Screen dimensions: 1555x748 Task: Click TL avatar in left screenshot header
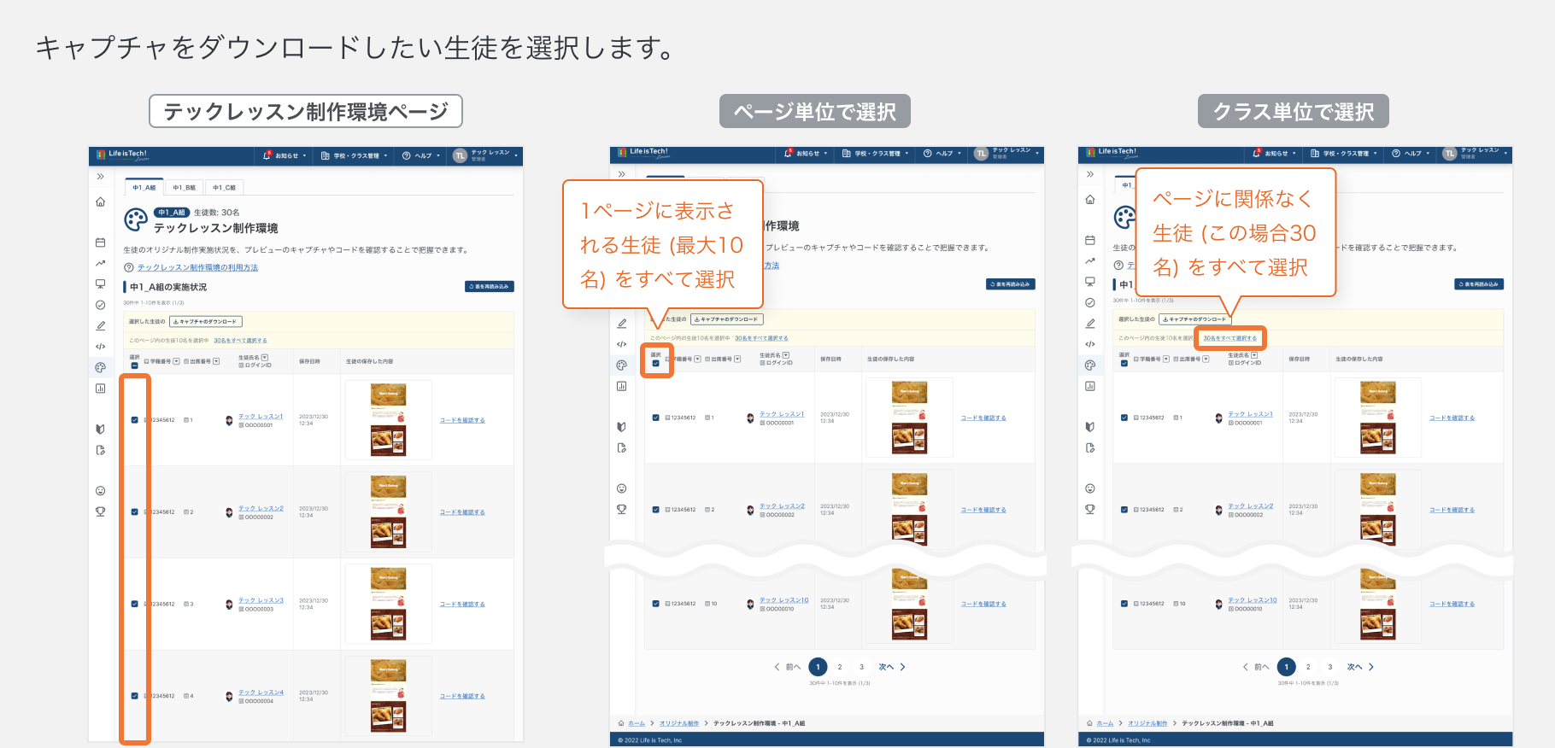[460, 155]
